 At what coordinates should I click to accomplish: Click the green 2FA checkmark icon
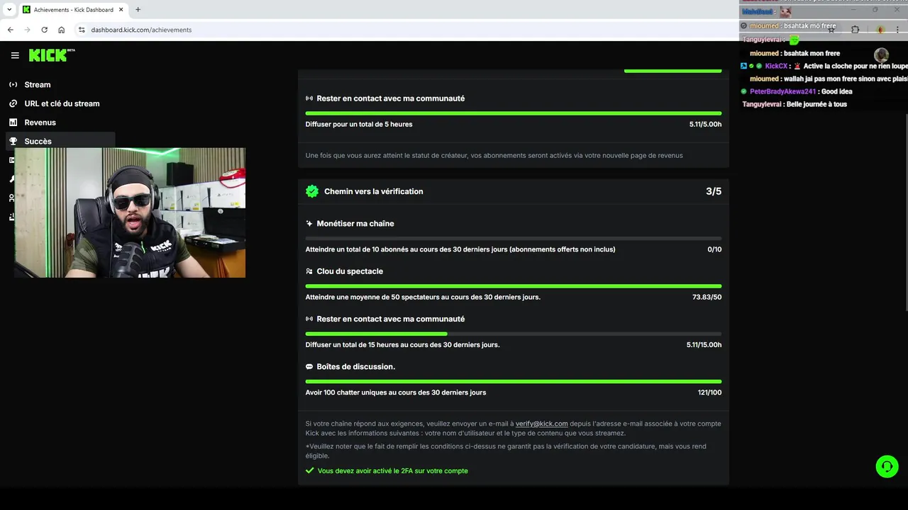[309, 470]
